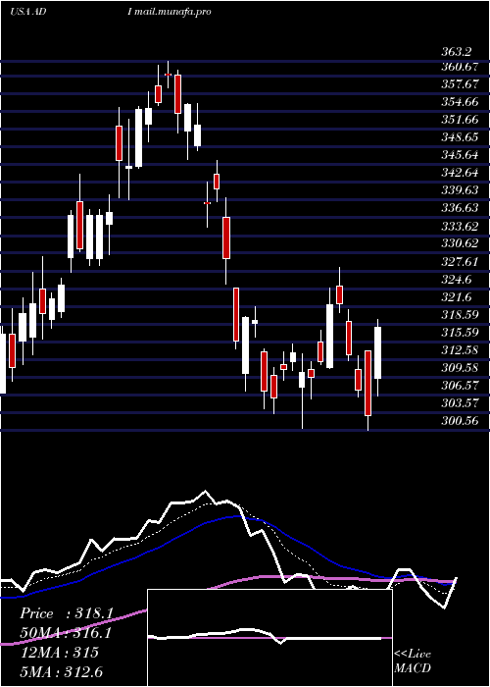Click the <<Live MACD label
The height and width of the screenshot is (687, 490).
(413, 661)
